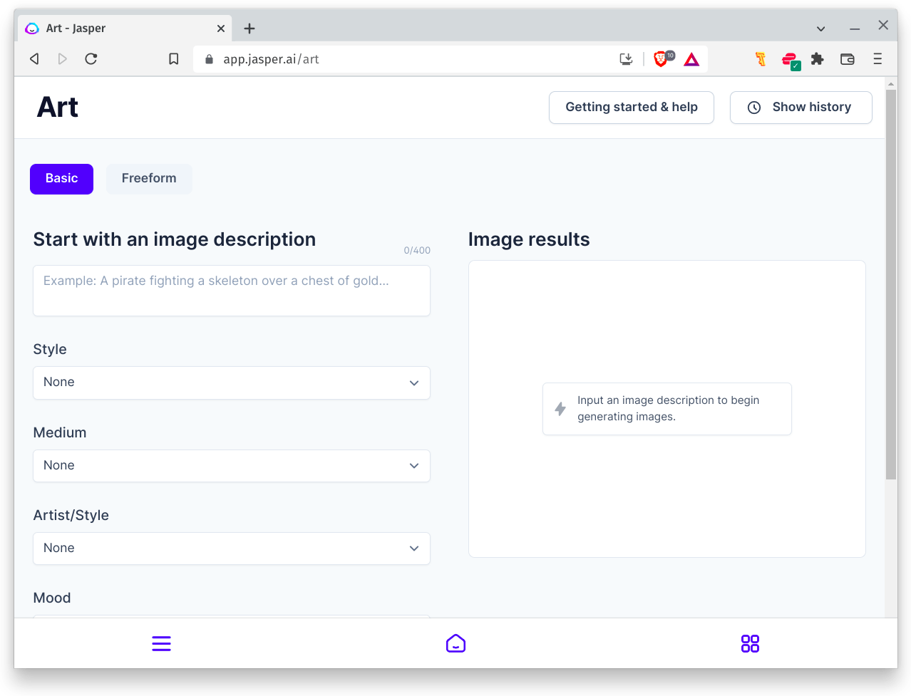Switch to the Basic tab
This screenshot has width=911, height=696.
click(x=61, y=179)
